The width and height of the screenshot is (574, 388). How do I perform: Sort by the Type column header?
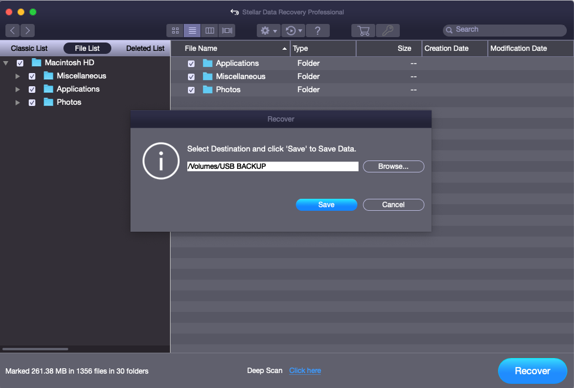click(x=323, y=48)
